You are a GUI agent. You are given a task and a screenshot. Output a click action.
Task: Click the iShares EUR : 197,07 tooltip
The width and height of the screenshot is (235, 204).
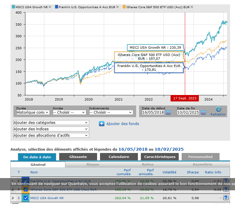click(149, 57)
